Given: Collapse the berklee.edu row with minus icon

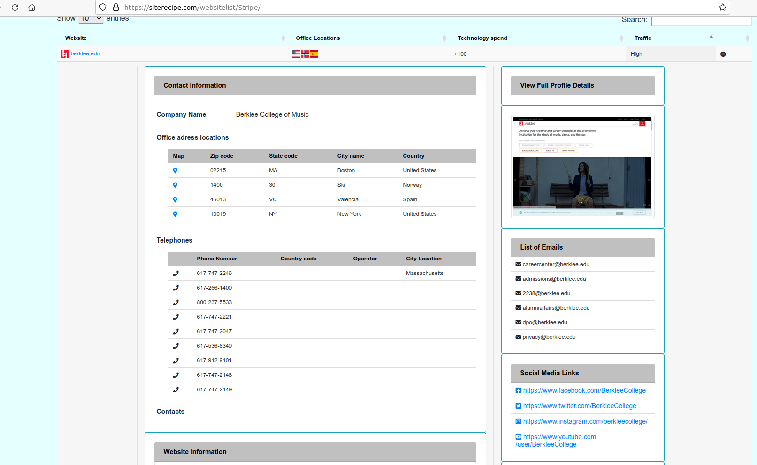Looking at the screenshot, I should coord(723,54).
